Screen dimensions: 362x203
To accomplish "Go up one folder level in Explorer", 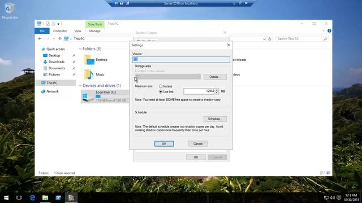I will (x=60, y=39).
